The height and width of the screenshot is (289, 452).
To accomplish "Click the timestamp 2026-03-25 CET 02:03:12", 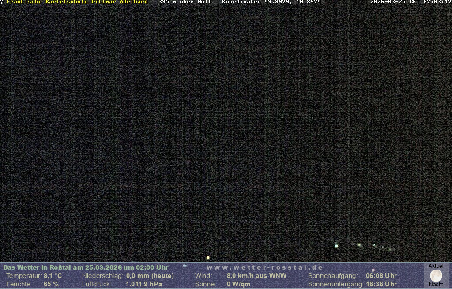I will [x=411, y=2].
